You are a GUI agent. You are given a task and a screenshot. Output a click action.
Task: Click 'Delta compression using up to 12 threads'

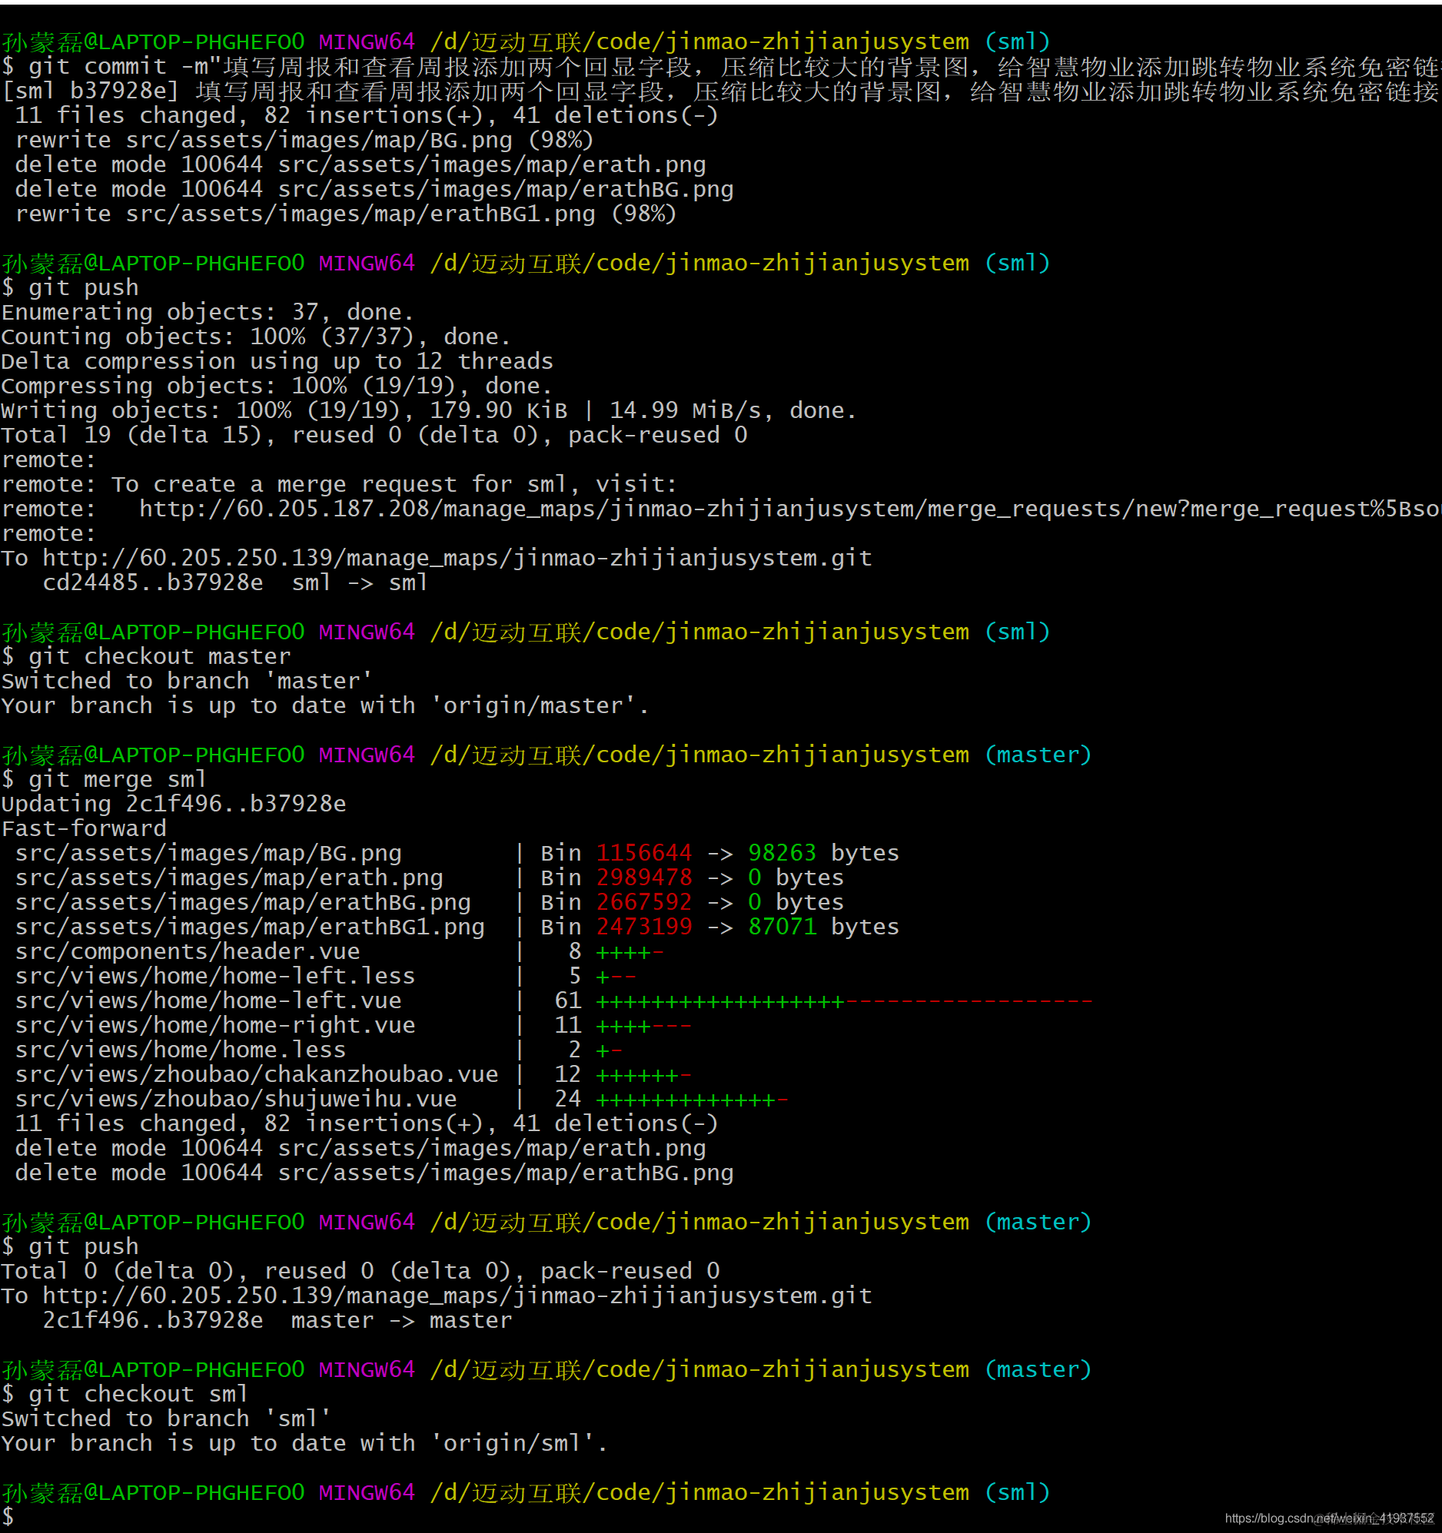[x=277, y=362]
